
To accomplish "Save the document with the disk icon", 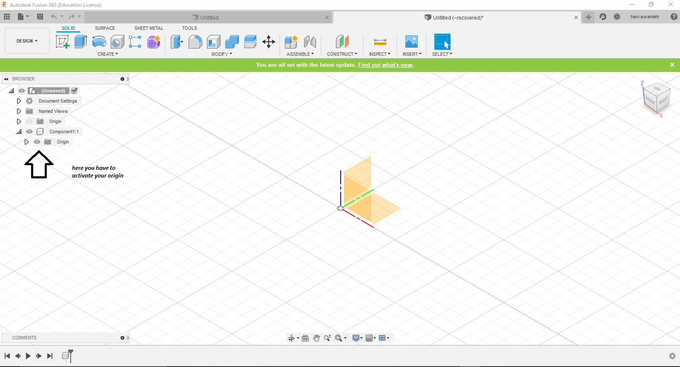I will click(x=40, y=17).
